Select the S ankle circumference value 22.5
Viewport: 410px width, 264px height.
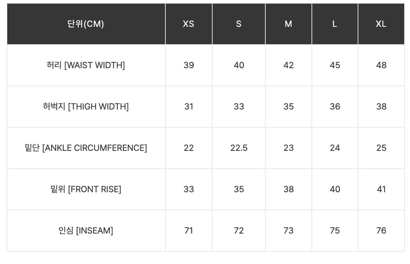pos(239,148)
